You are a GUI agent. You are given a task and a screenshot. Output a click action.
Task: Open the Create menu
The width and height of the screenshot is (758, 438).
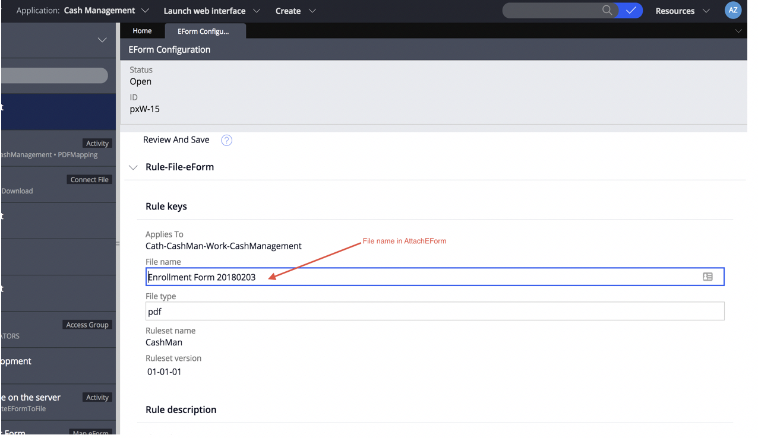[295, 11]
